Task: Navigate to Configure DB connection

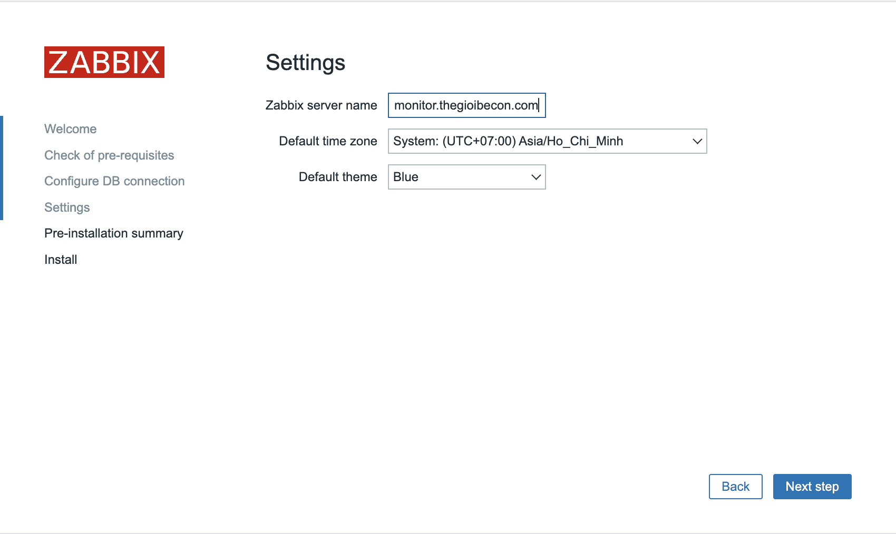Action: 114,181
